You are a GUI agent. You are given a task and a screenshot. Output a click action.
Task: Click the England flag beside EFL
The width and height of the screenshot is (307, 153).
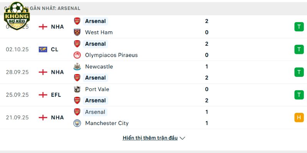point(43,95)
